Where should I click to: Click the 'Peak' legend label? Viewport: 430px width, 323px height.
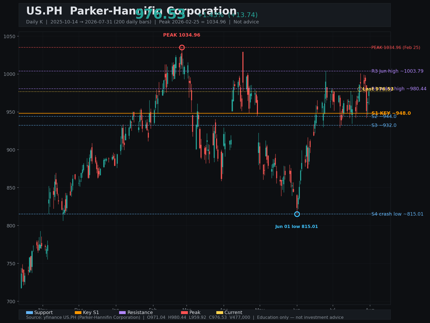pyautogui.click(x=195, y=312)
